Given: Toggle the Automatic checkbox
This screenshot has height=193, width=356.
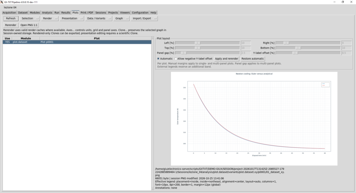Looking at the screenshot, I should point(159,58).
